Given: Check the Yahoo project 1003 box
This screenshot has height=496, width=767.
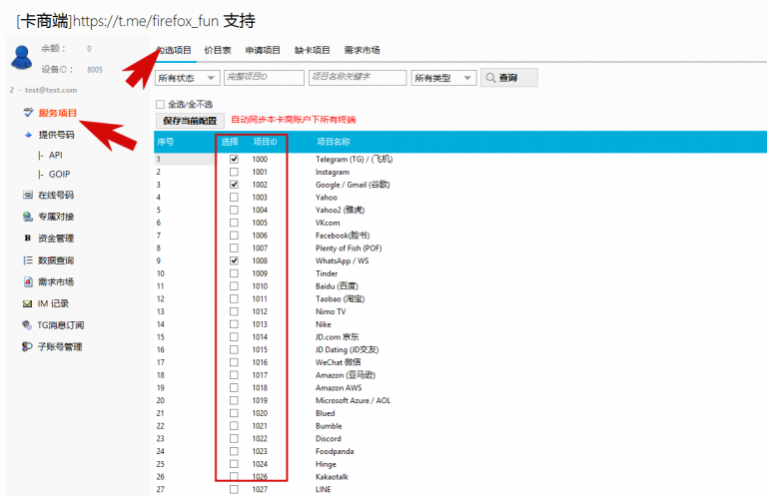Looking at the screenshot, I should coord(234,197).
